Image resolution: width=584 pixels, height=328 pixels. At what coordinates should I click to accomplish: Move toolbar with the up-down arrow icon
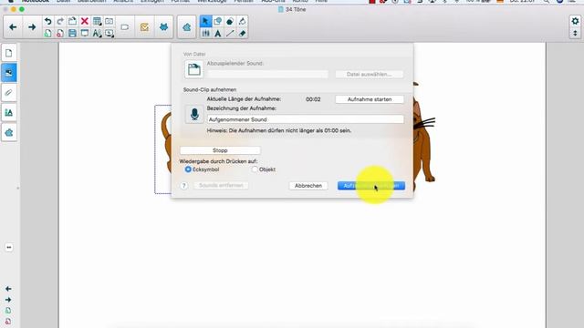pyautogui.click(x=575, y=34)
